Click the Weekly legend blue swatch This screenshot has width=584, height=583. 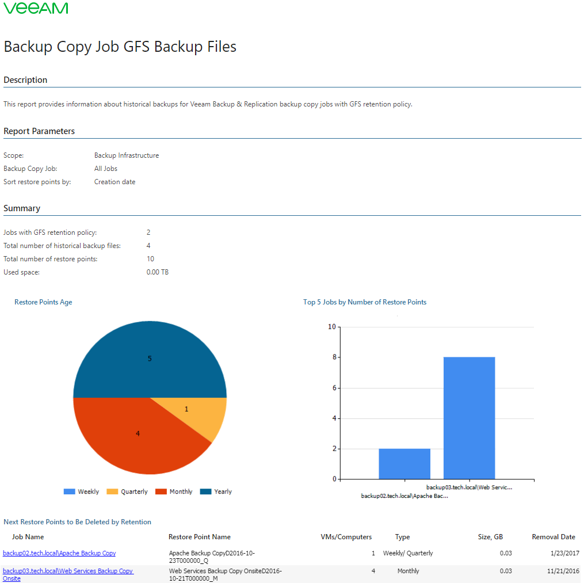[x=69, y=491]
